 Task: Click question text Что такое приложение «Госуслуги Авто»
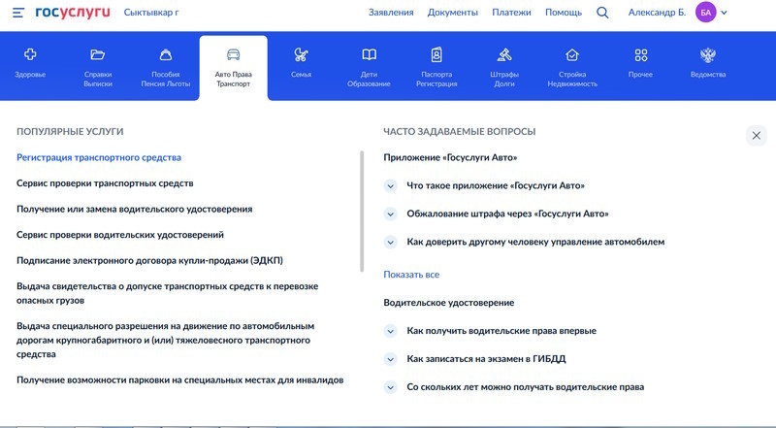(x=496, y=185)
